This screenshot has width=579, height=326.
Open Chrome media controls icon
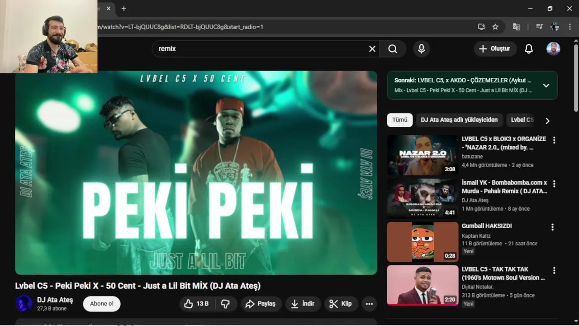[539, 27]
